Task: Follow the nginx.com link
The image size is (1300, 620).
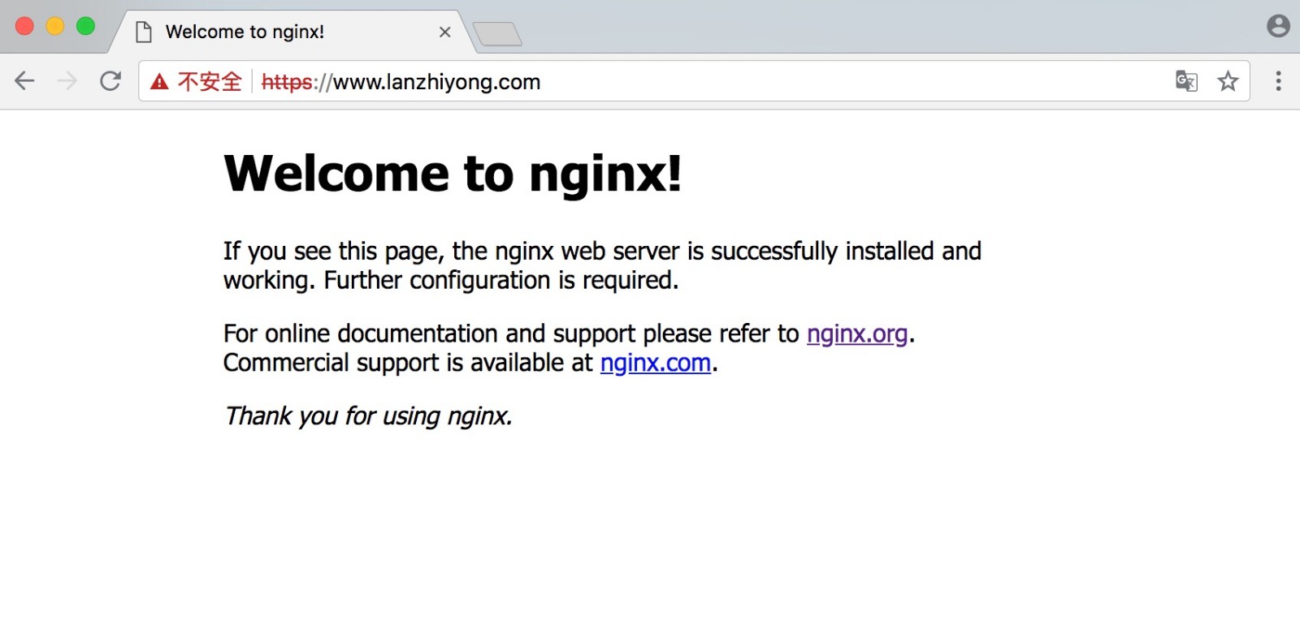Action: tap(656, 363)
